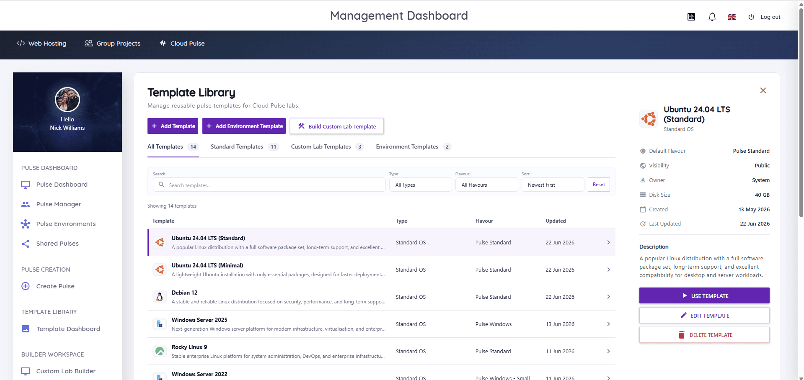Image resolution: width=804 pixels, height=380 pixels.
Task: Click Ubuntu icon in Minimal template row
Action: tap(160, 270)
